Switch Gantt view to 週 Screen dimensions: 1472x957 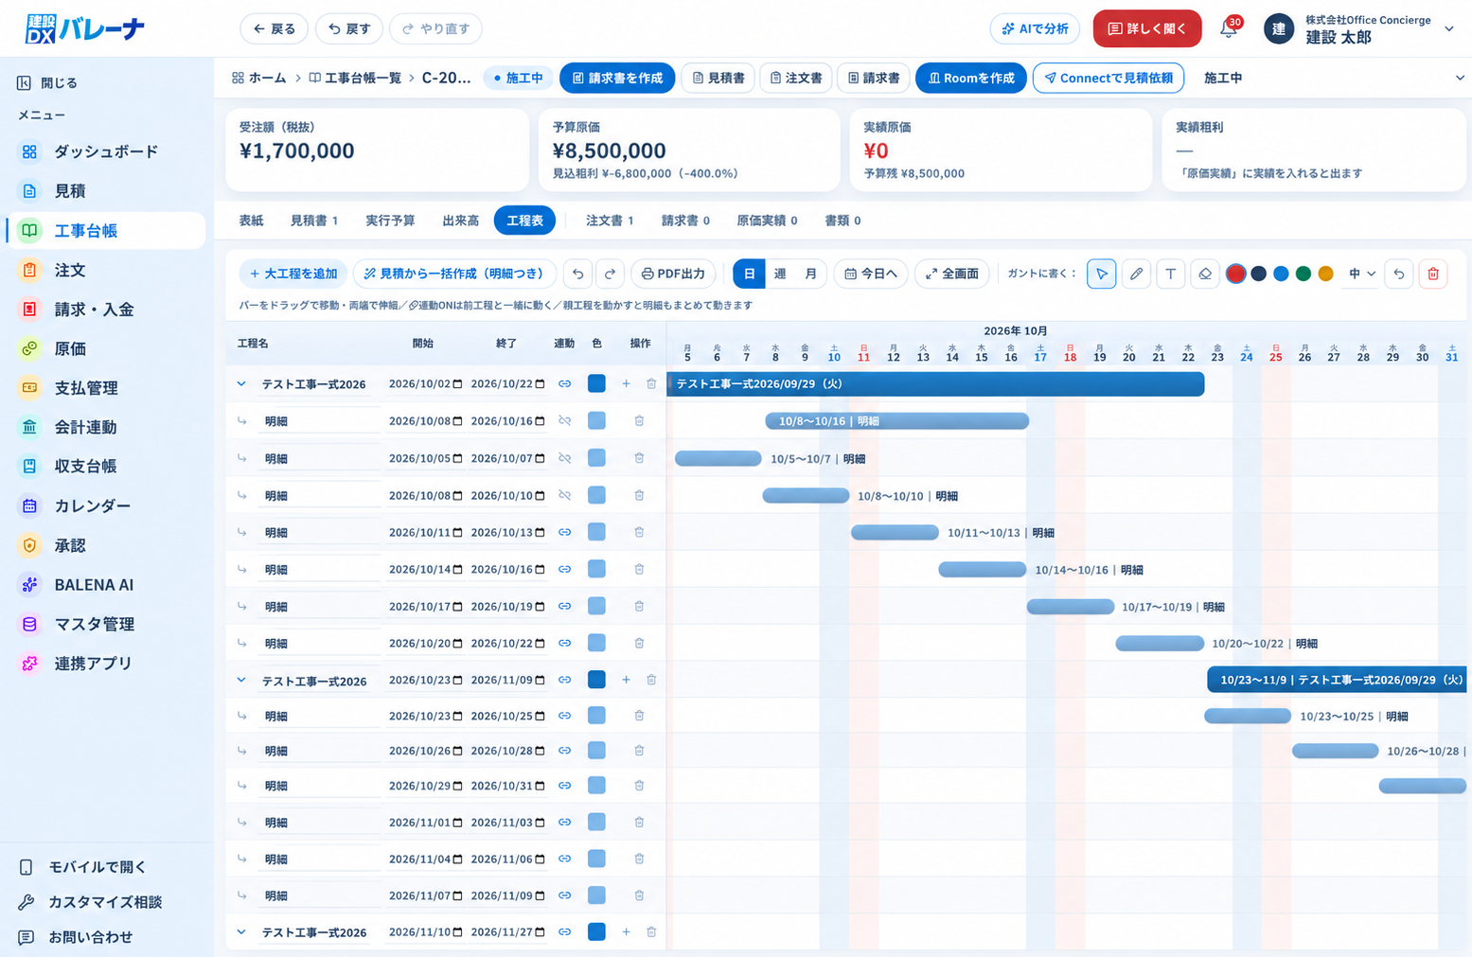(780, 274)
